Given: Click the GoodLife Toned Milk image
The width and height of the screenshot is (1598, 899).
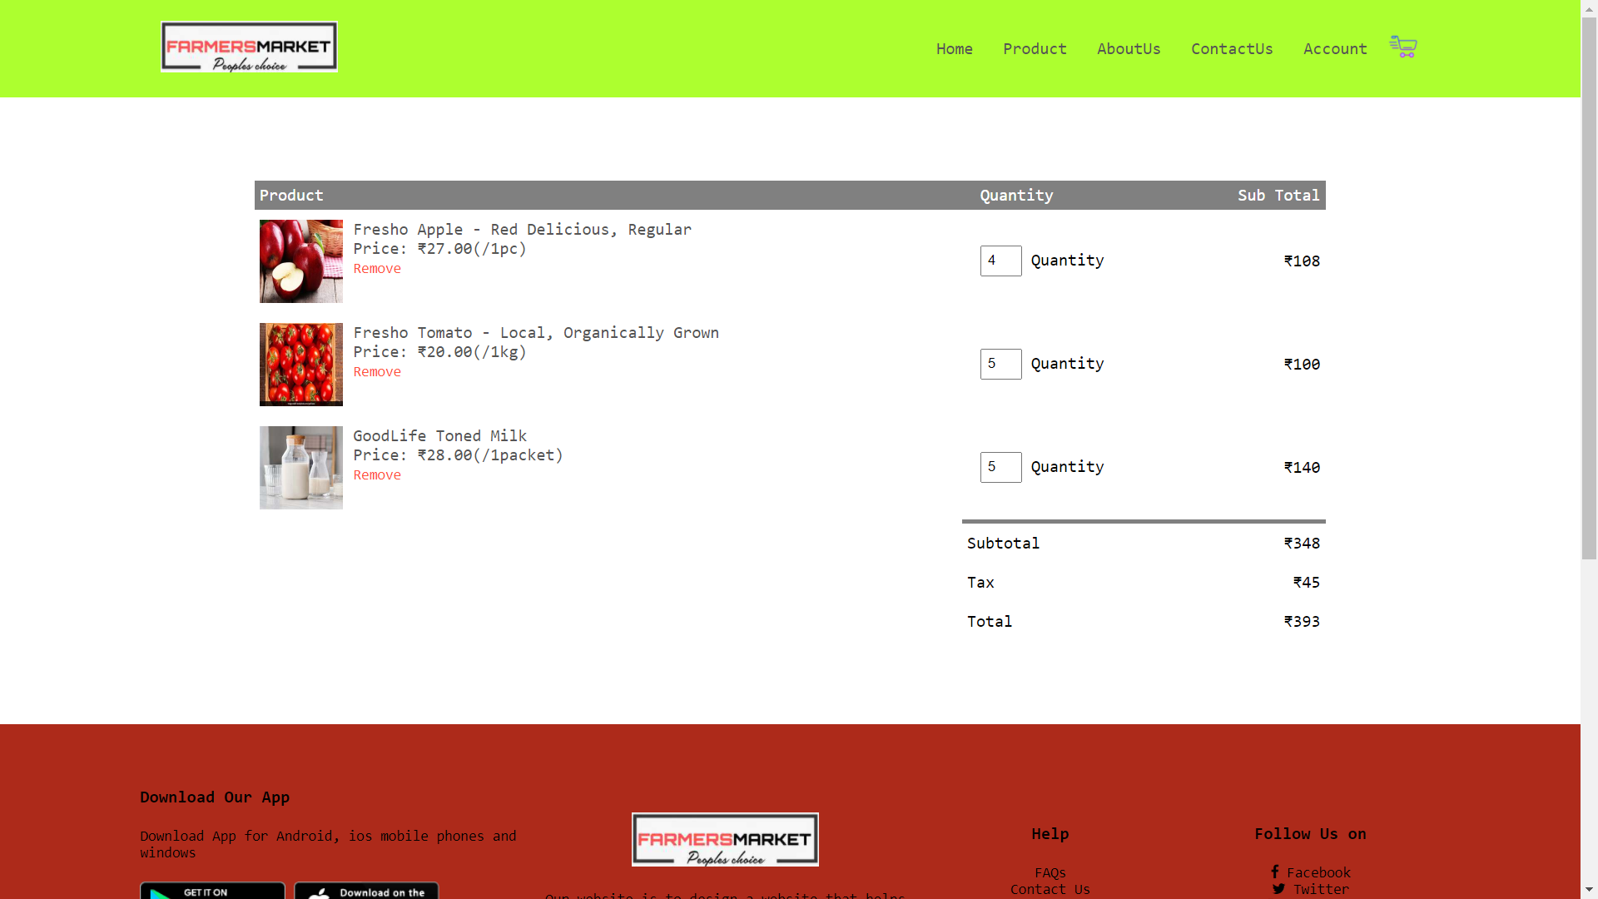Looking at the screenshot, I should tap(300, 467).
